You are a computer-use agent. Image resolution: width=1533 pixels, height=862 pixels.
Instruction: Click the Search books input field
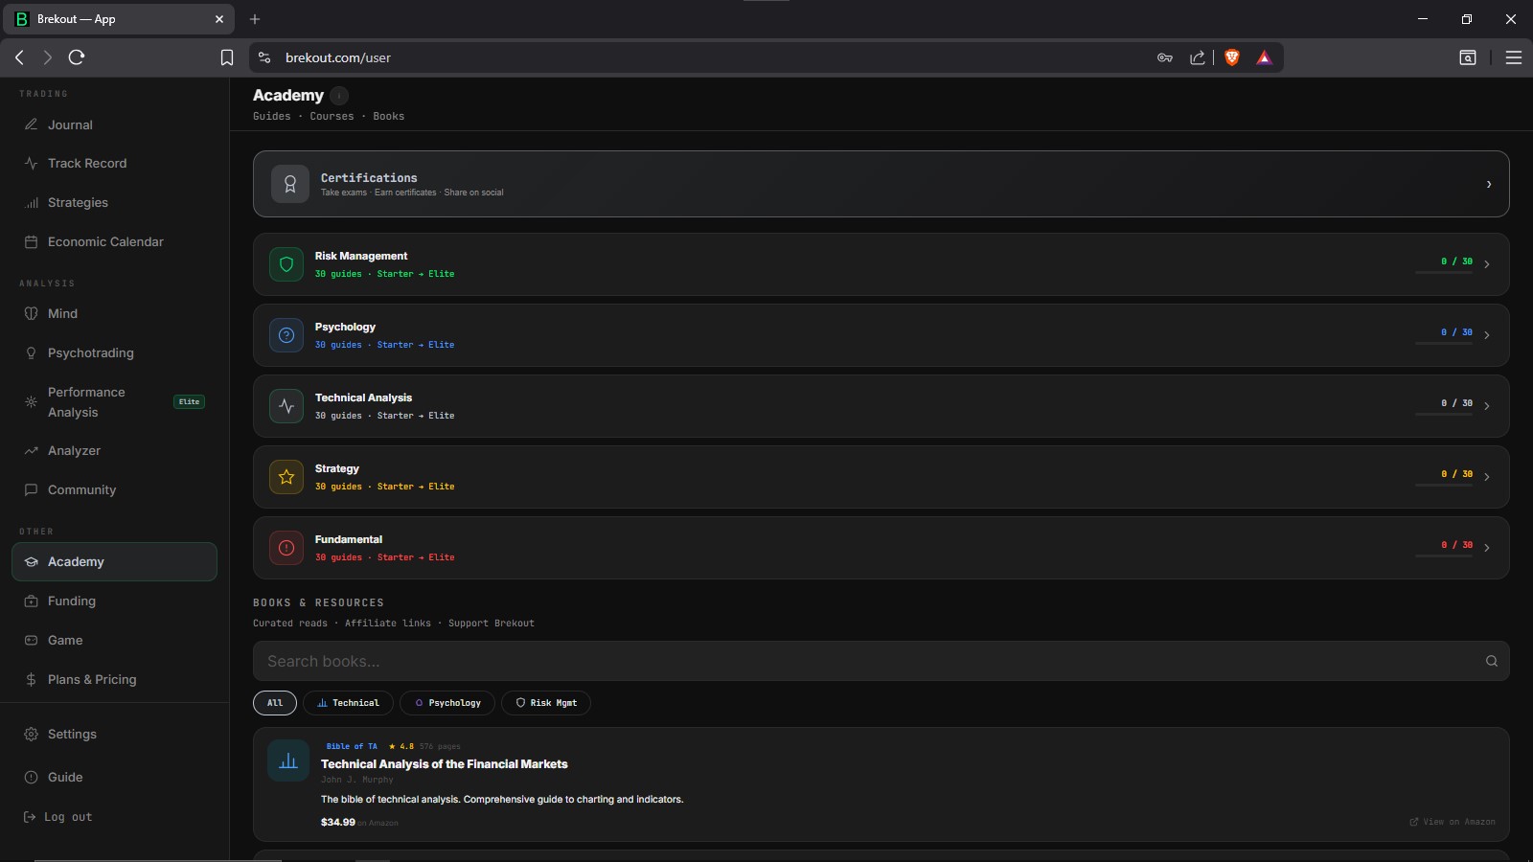tap(881, 661)
